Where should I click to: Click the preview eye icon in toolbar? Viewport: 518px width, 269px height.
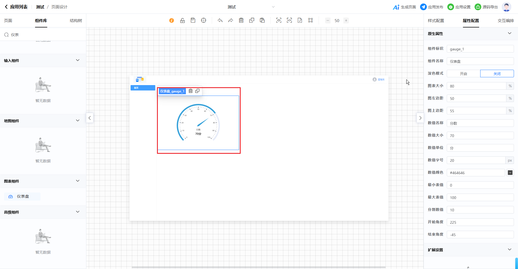279,20
